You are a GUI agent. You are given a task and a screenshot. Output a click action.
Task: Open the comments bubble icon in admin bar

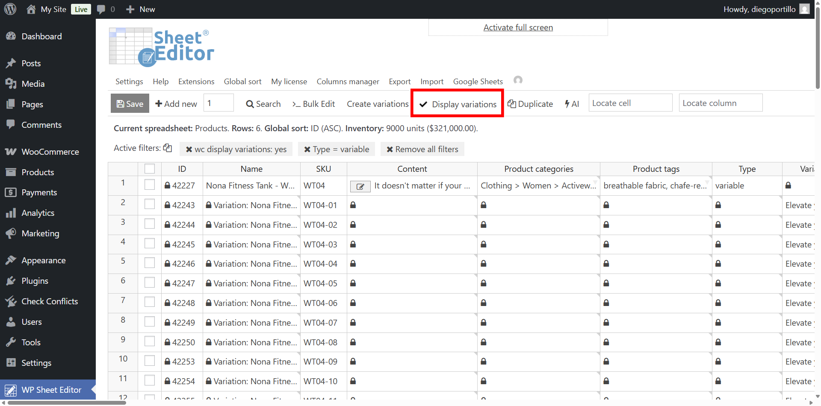click(101, 9)
